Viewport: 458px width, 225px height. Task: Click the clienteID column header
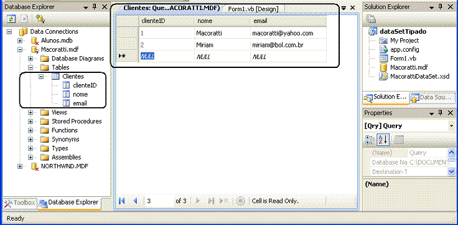167,21
